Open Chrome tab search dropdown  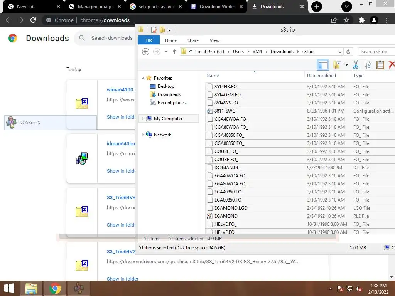pyautogui.click(x=347, y=7)
